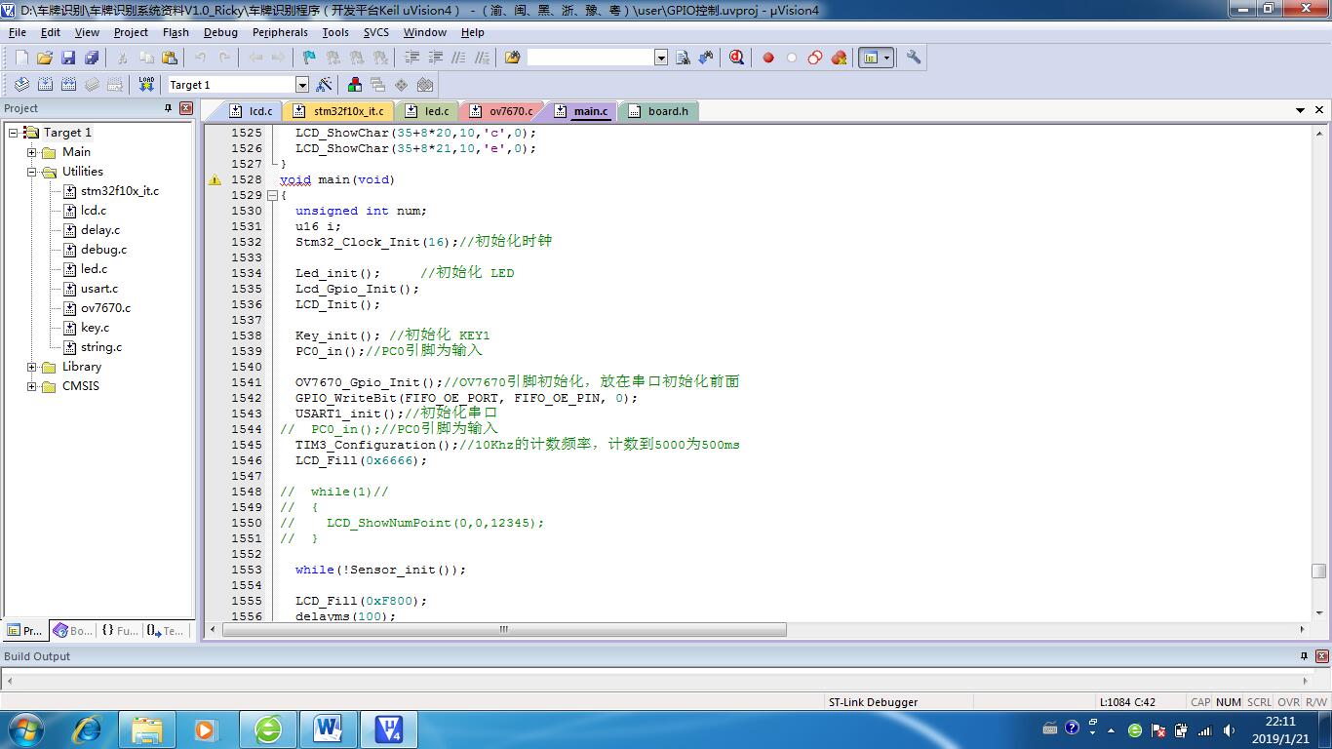Viewport: 1332px width, 749px height.
Task: Start the incremental find tool
Action: click(x=706, y=59)
